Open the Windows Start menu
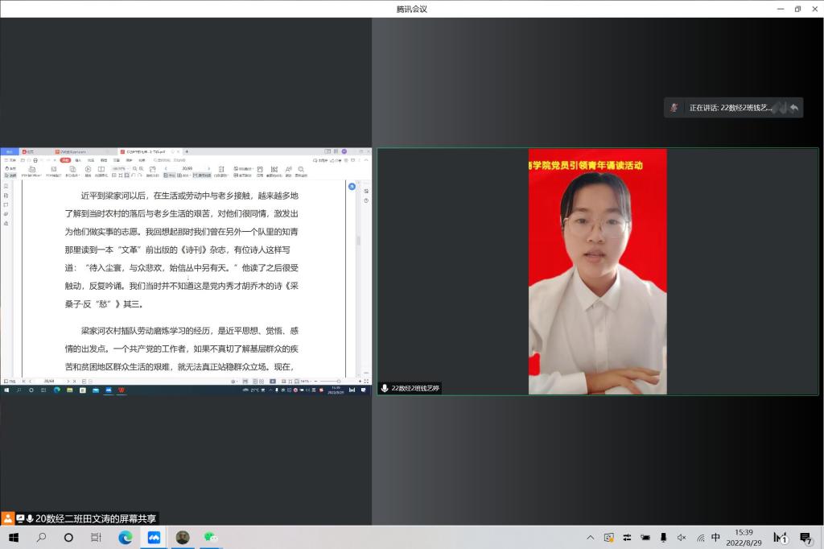The height and width of the screenshot is (549, 824). (x=13, y=537)
